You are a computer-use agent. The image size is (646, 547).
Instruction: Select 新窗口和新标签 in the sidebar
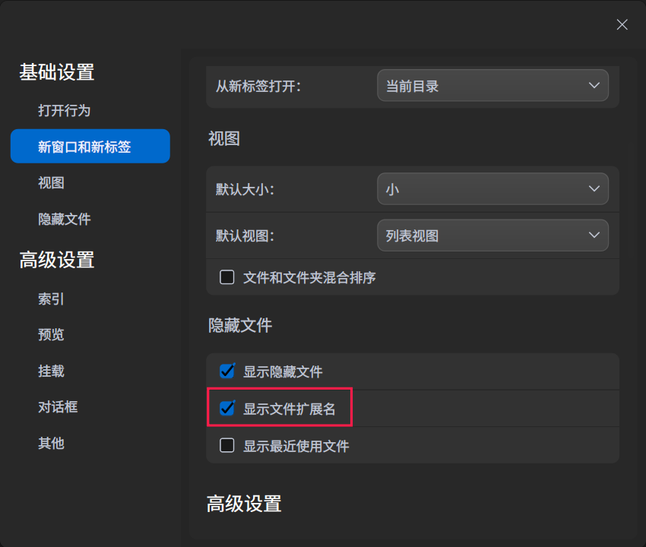tap(90, 146)
